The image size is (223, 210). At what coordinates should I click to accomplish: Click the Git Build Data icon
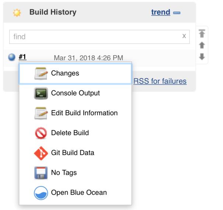point(41,153)
